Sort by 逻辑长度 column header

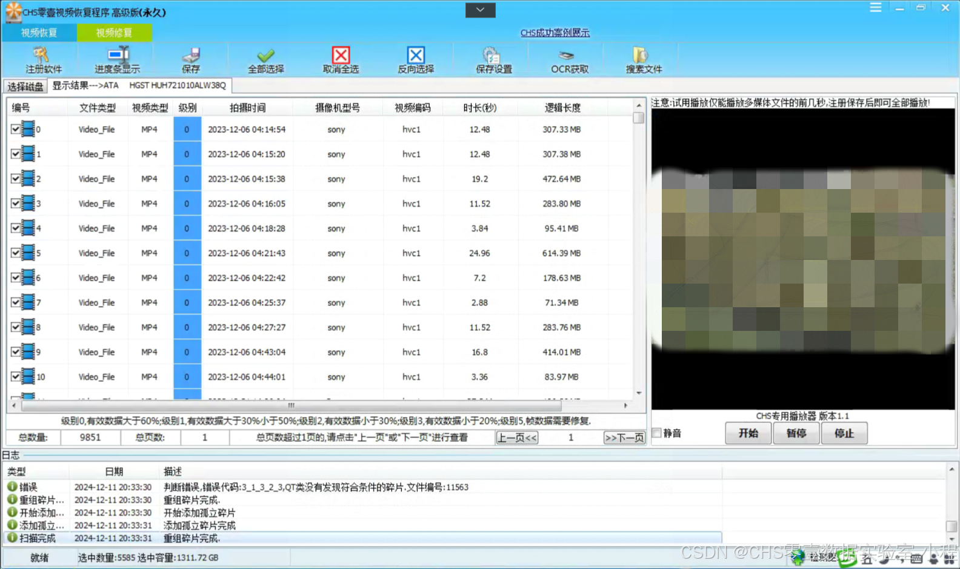point(562,108)
